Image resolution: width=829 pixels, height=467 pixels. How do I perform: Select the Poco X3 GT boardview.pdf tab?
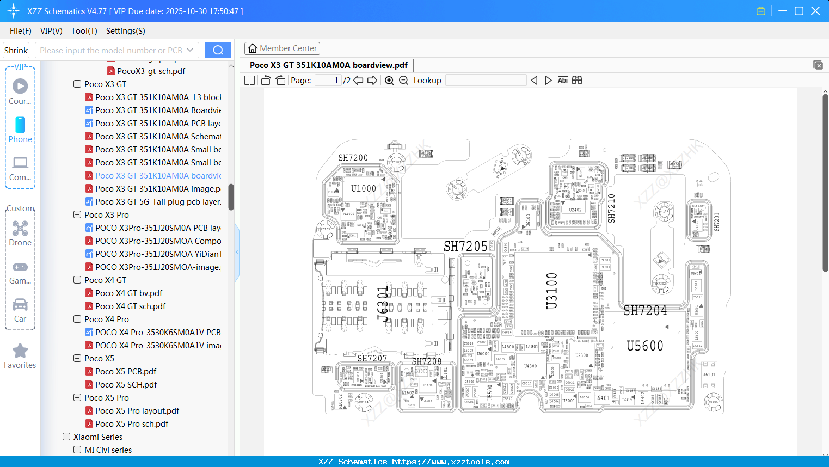329,65
